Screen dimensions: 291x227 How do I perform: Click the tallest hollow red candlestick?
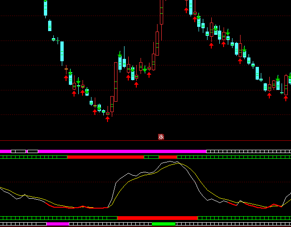(x=116, y=81)
